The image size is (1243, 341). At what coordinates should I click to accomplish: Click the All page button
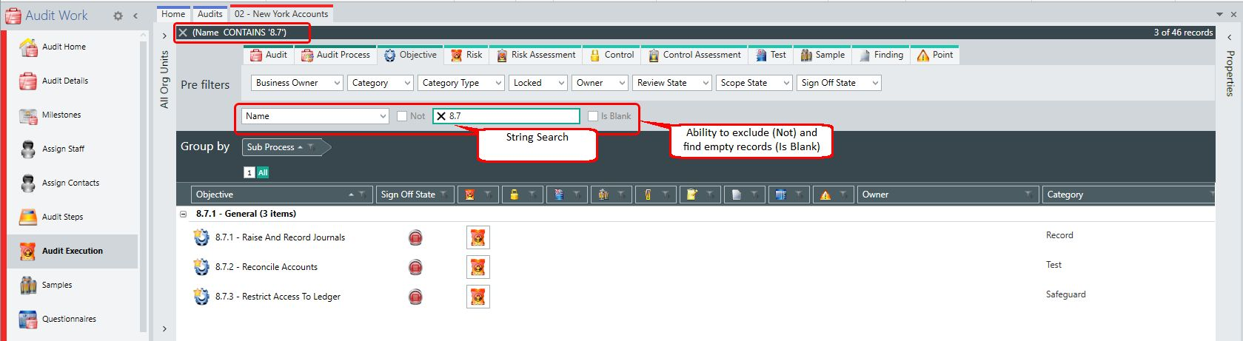263,172
